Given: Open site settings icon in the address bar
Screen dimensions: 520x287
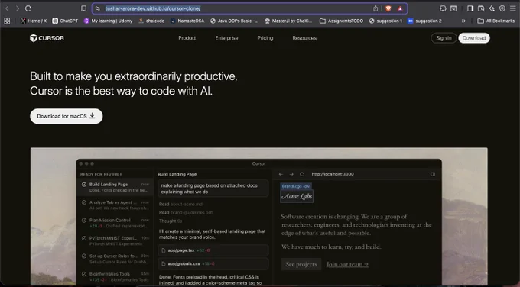Looking at the screenshot, I should point(98,8).
